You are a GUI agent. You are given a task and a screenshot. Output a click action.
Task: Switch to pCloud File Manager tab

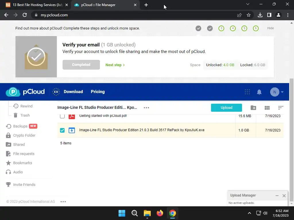pyautogui.click(x=105, y=5)
